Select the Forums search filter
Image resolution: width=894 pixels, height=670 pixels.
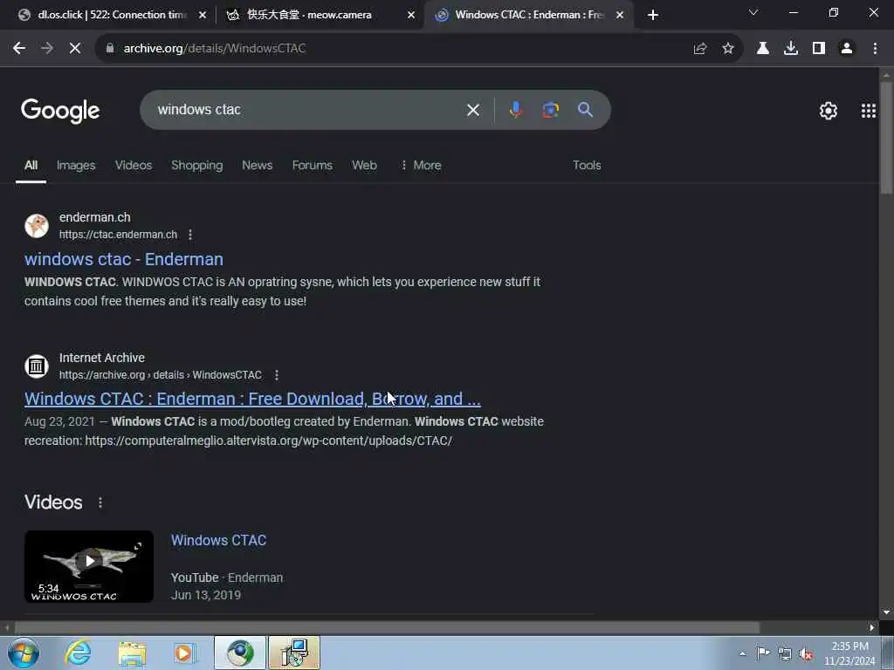point(312,165)
